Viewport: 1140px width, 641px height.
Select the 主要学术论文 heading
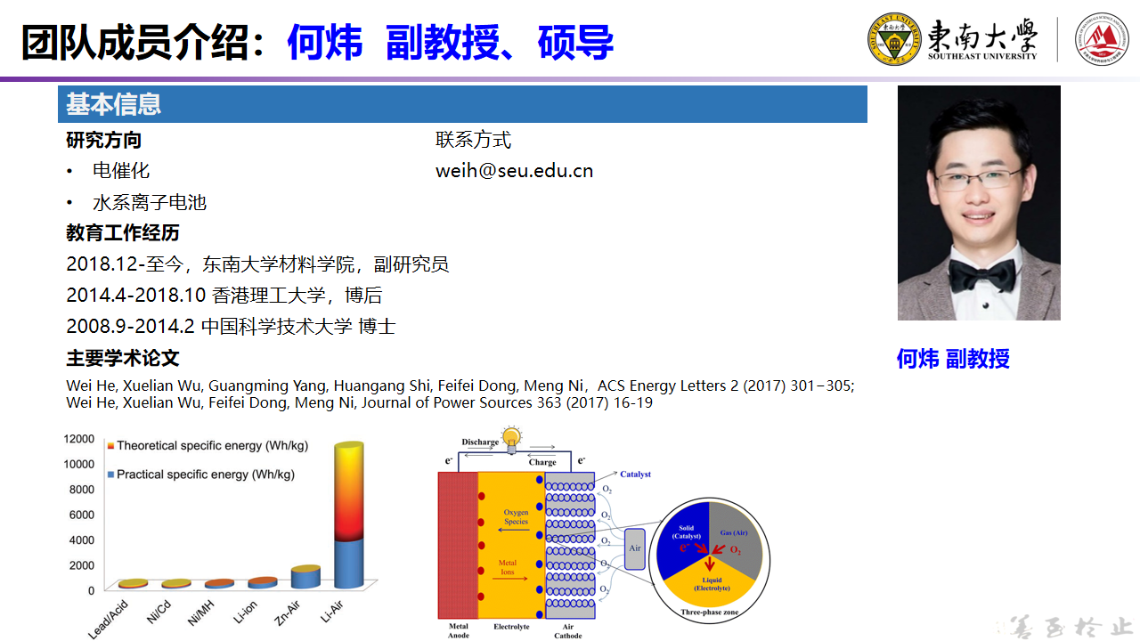pyautogui.click(x=123, y=358)
